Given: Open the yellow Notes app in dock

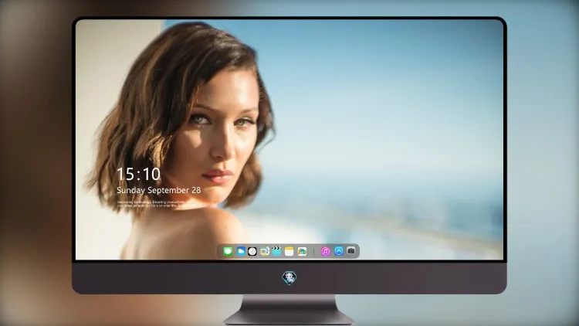Looking at the screenshot, I should click(x=289, y=251).
